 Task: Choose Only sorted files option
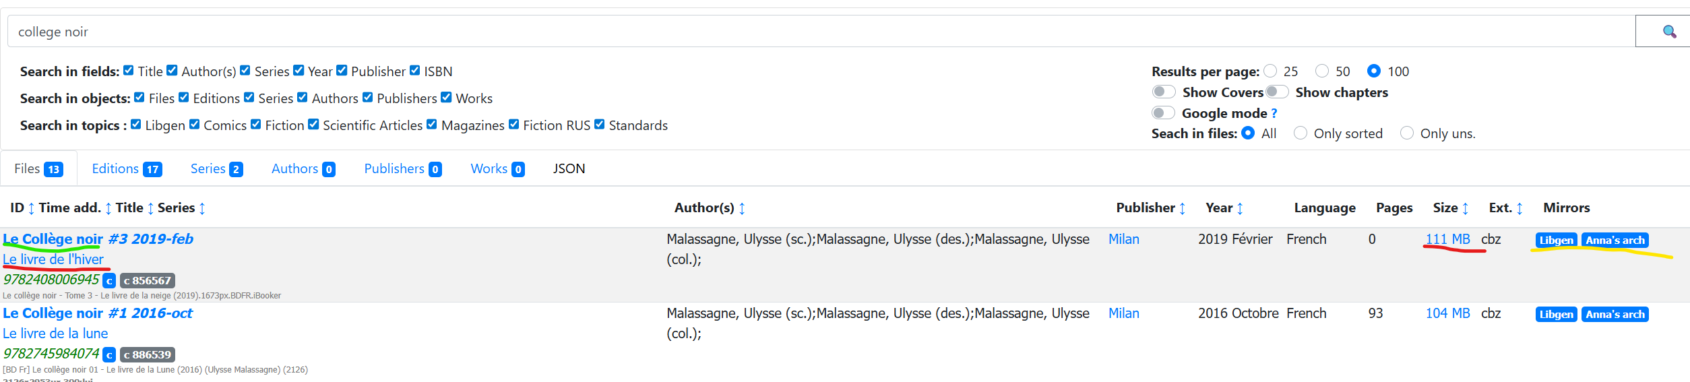[1301, 133]
